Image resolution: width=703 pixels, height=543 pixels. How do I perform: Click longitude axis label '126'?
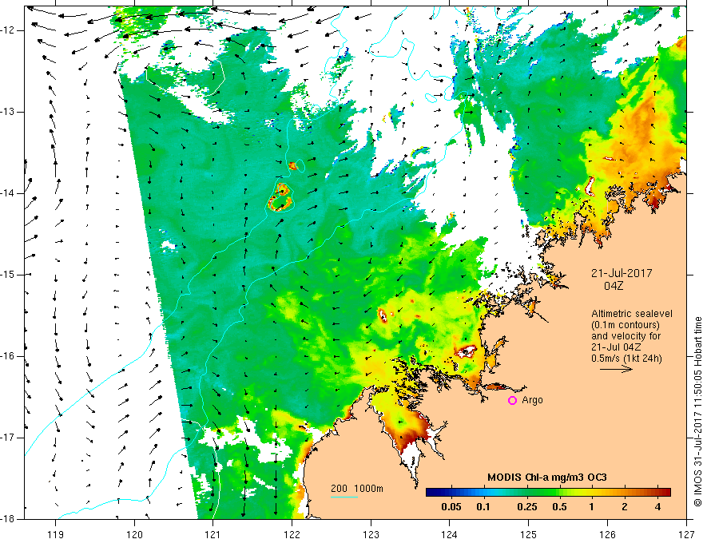click(x=607, y=534)
